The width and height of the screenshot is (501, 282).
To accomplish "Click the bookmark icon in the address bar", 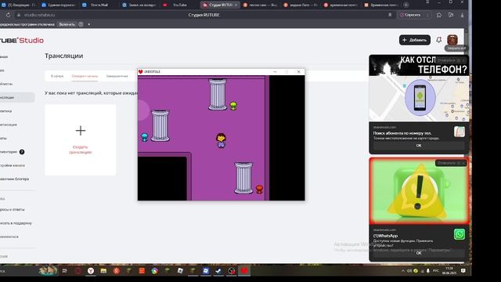I will 390,15.
